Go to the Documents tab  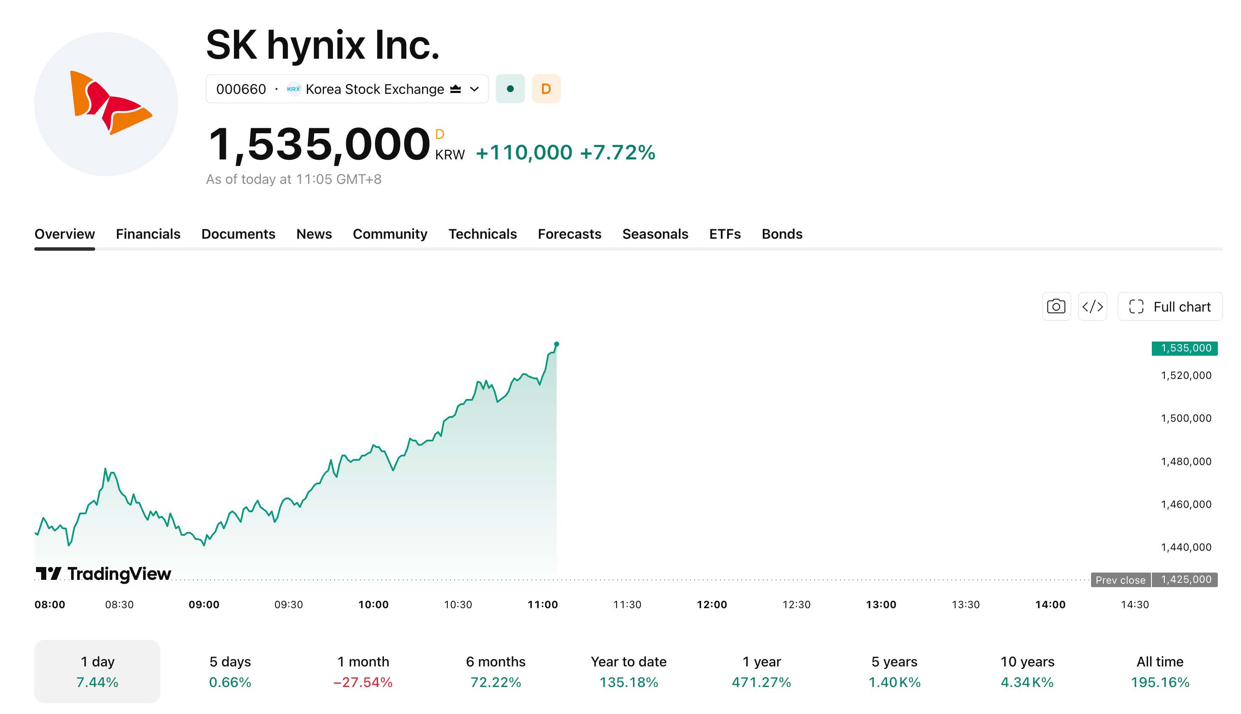[238, 234]
